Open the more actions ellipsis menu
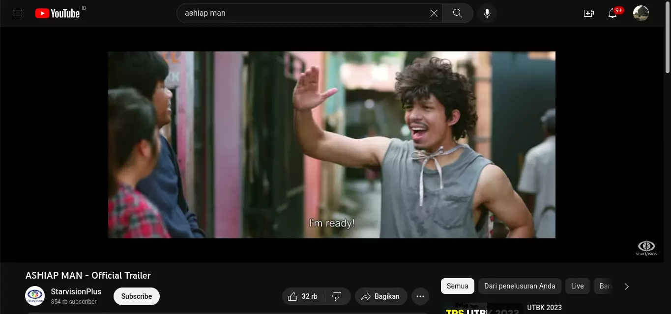This screenshot has width=671, height=314. (x=420, y=296)
